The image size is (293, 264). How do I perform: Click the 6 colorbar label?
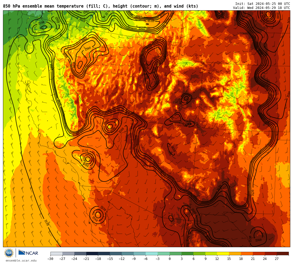193,259
